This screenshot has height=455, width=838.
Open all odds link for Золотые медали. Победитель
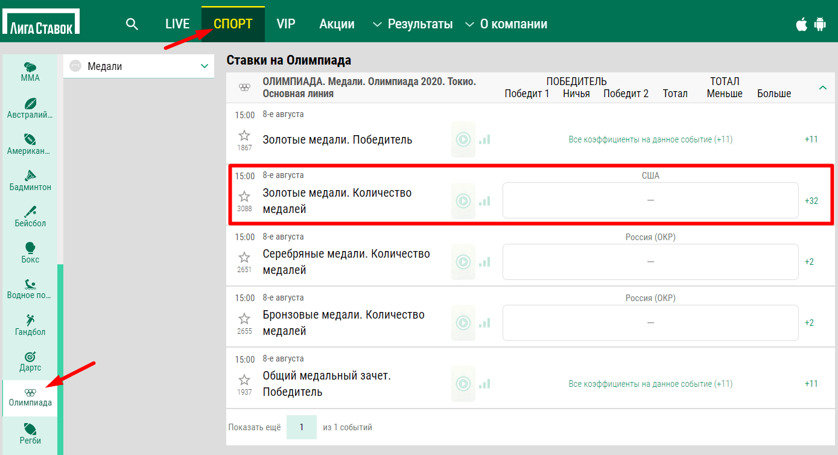coord(650,139)
